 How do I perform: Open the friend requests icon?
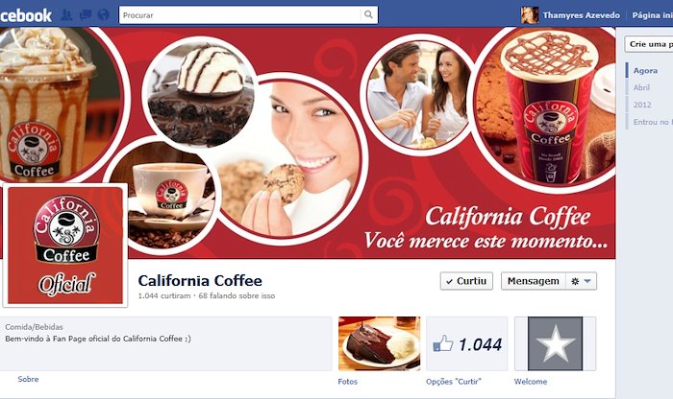pyautogui.click(x=66, y=15)
